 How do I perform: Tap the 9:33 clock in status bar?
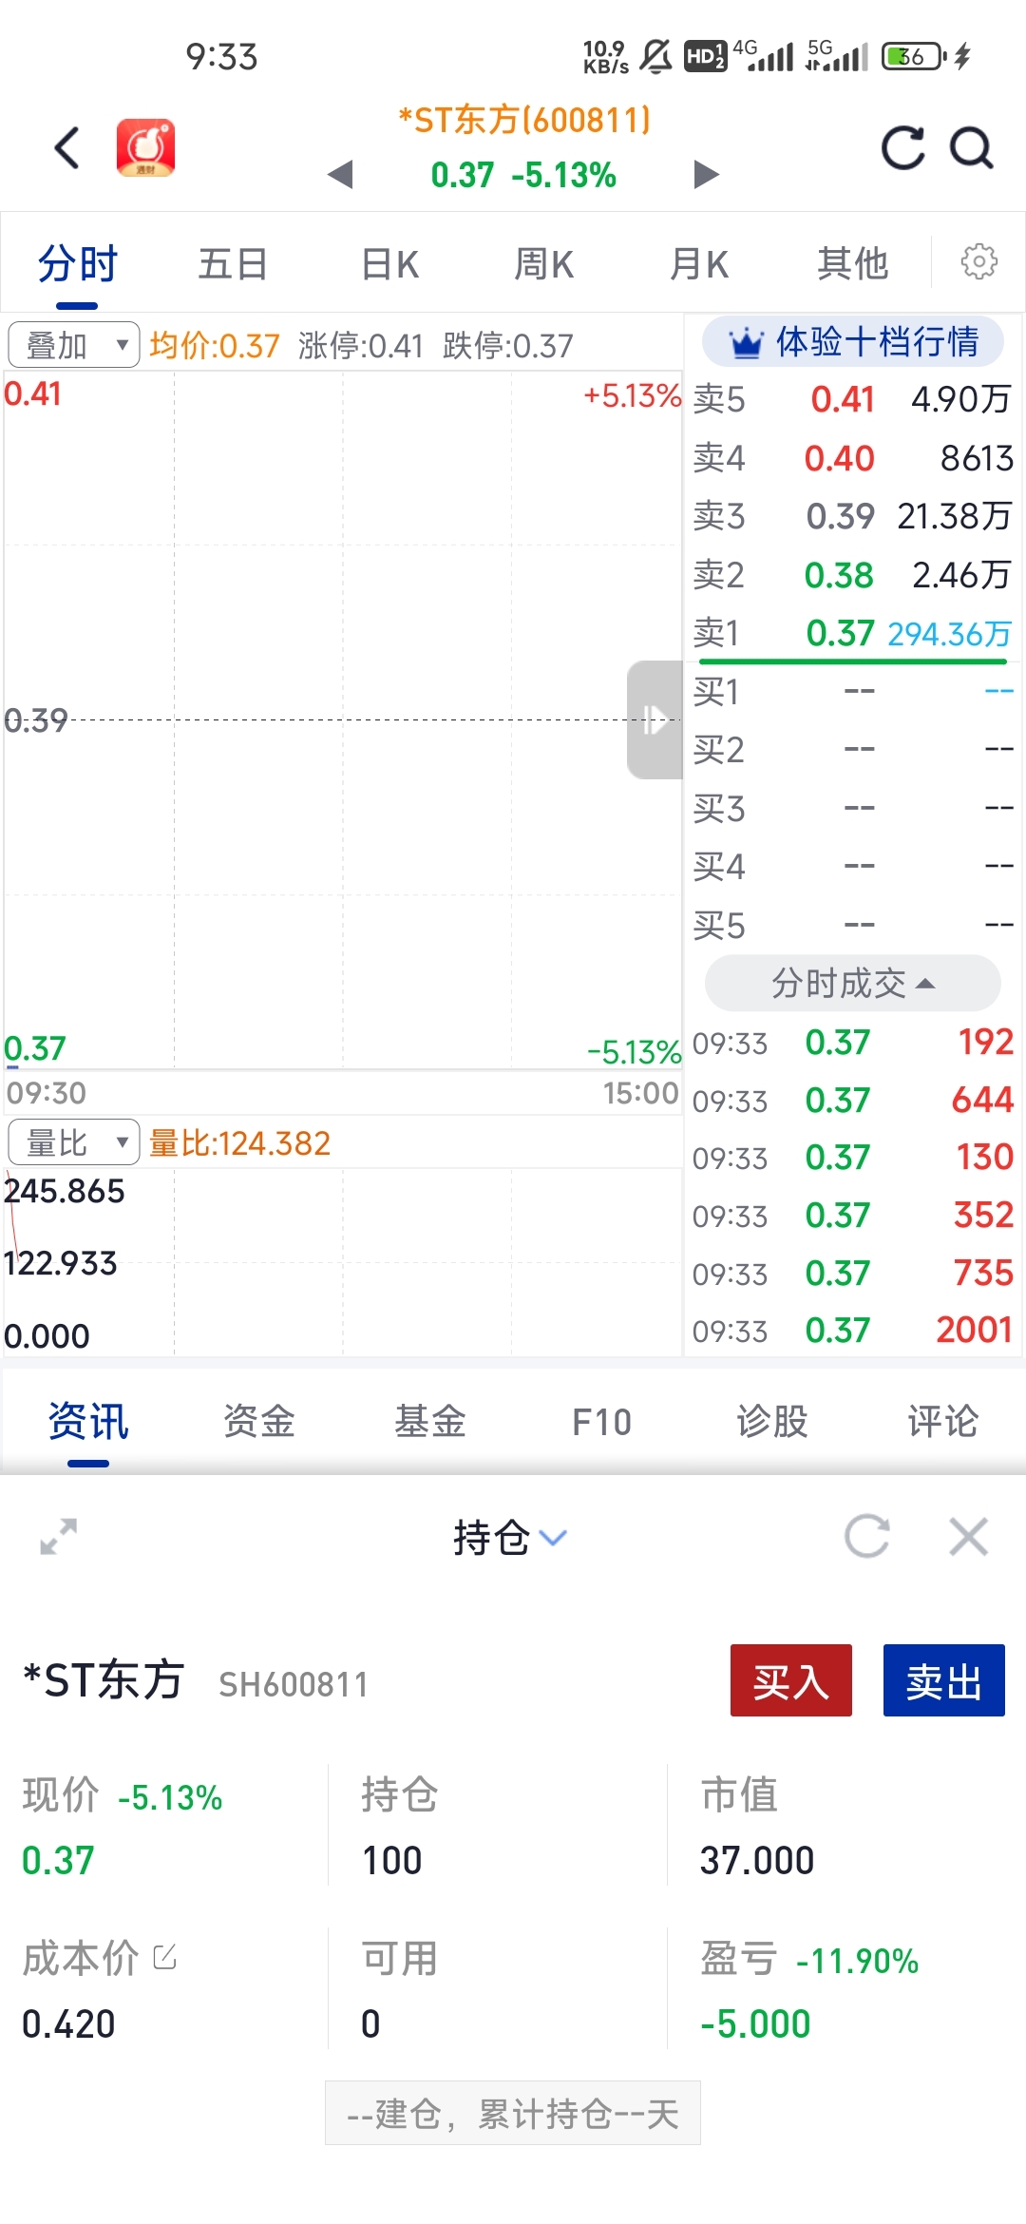click(221, 57)
